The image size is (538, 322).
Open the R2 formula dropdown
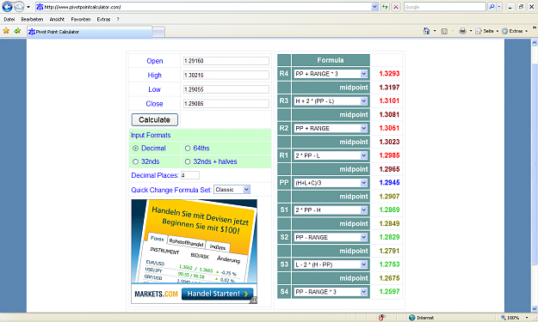331,128
